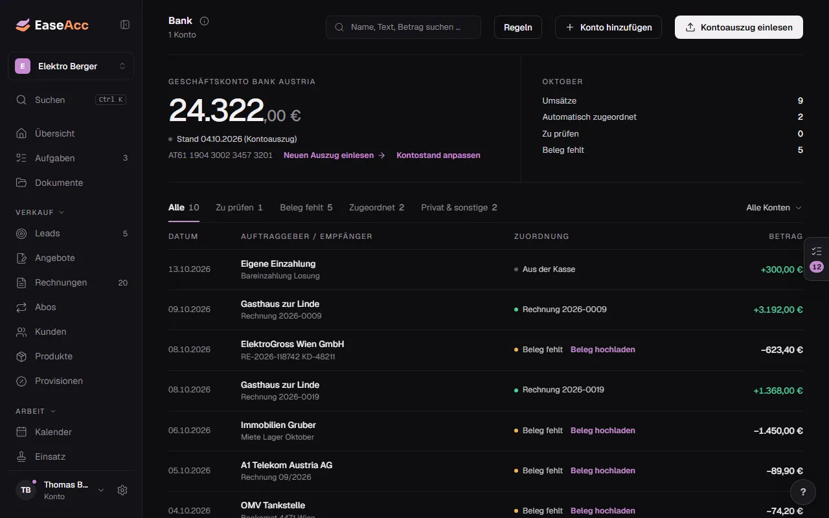This screenshot has height=518, width=829.
Task: Open the Produkte box icon entry
Action: pyautogui.click(x=21, y=356)
